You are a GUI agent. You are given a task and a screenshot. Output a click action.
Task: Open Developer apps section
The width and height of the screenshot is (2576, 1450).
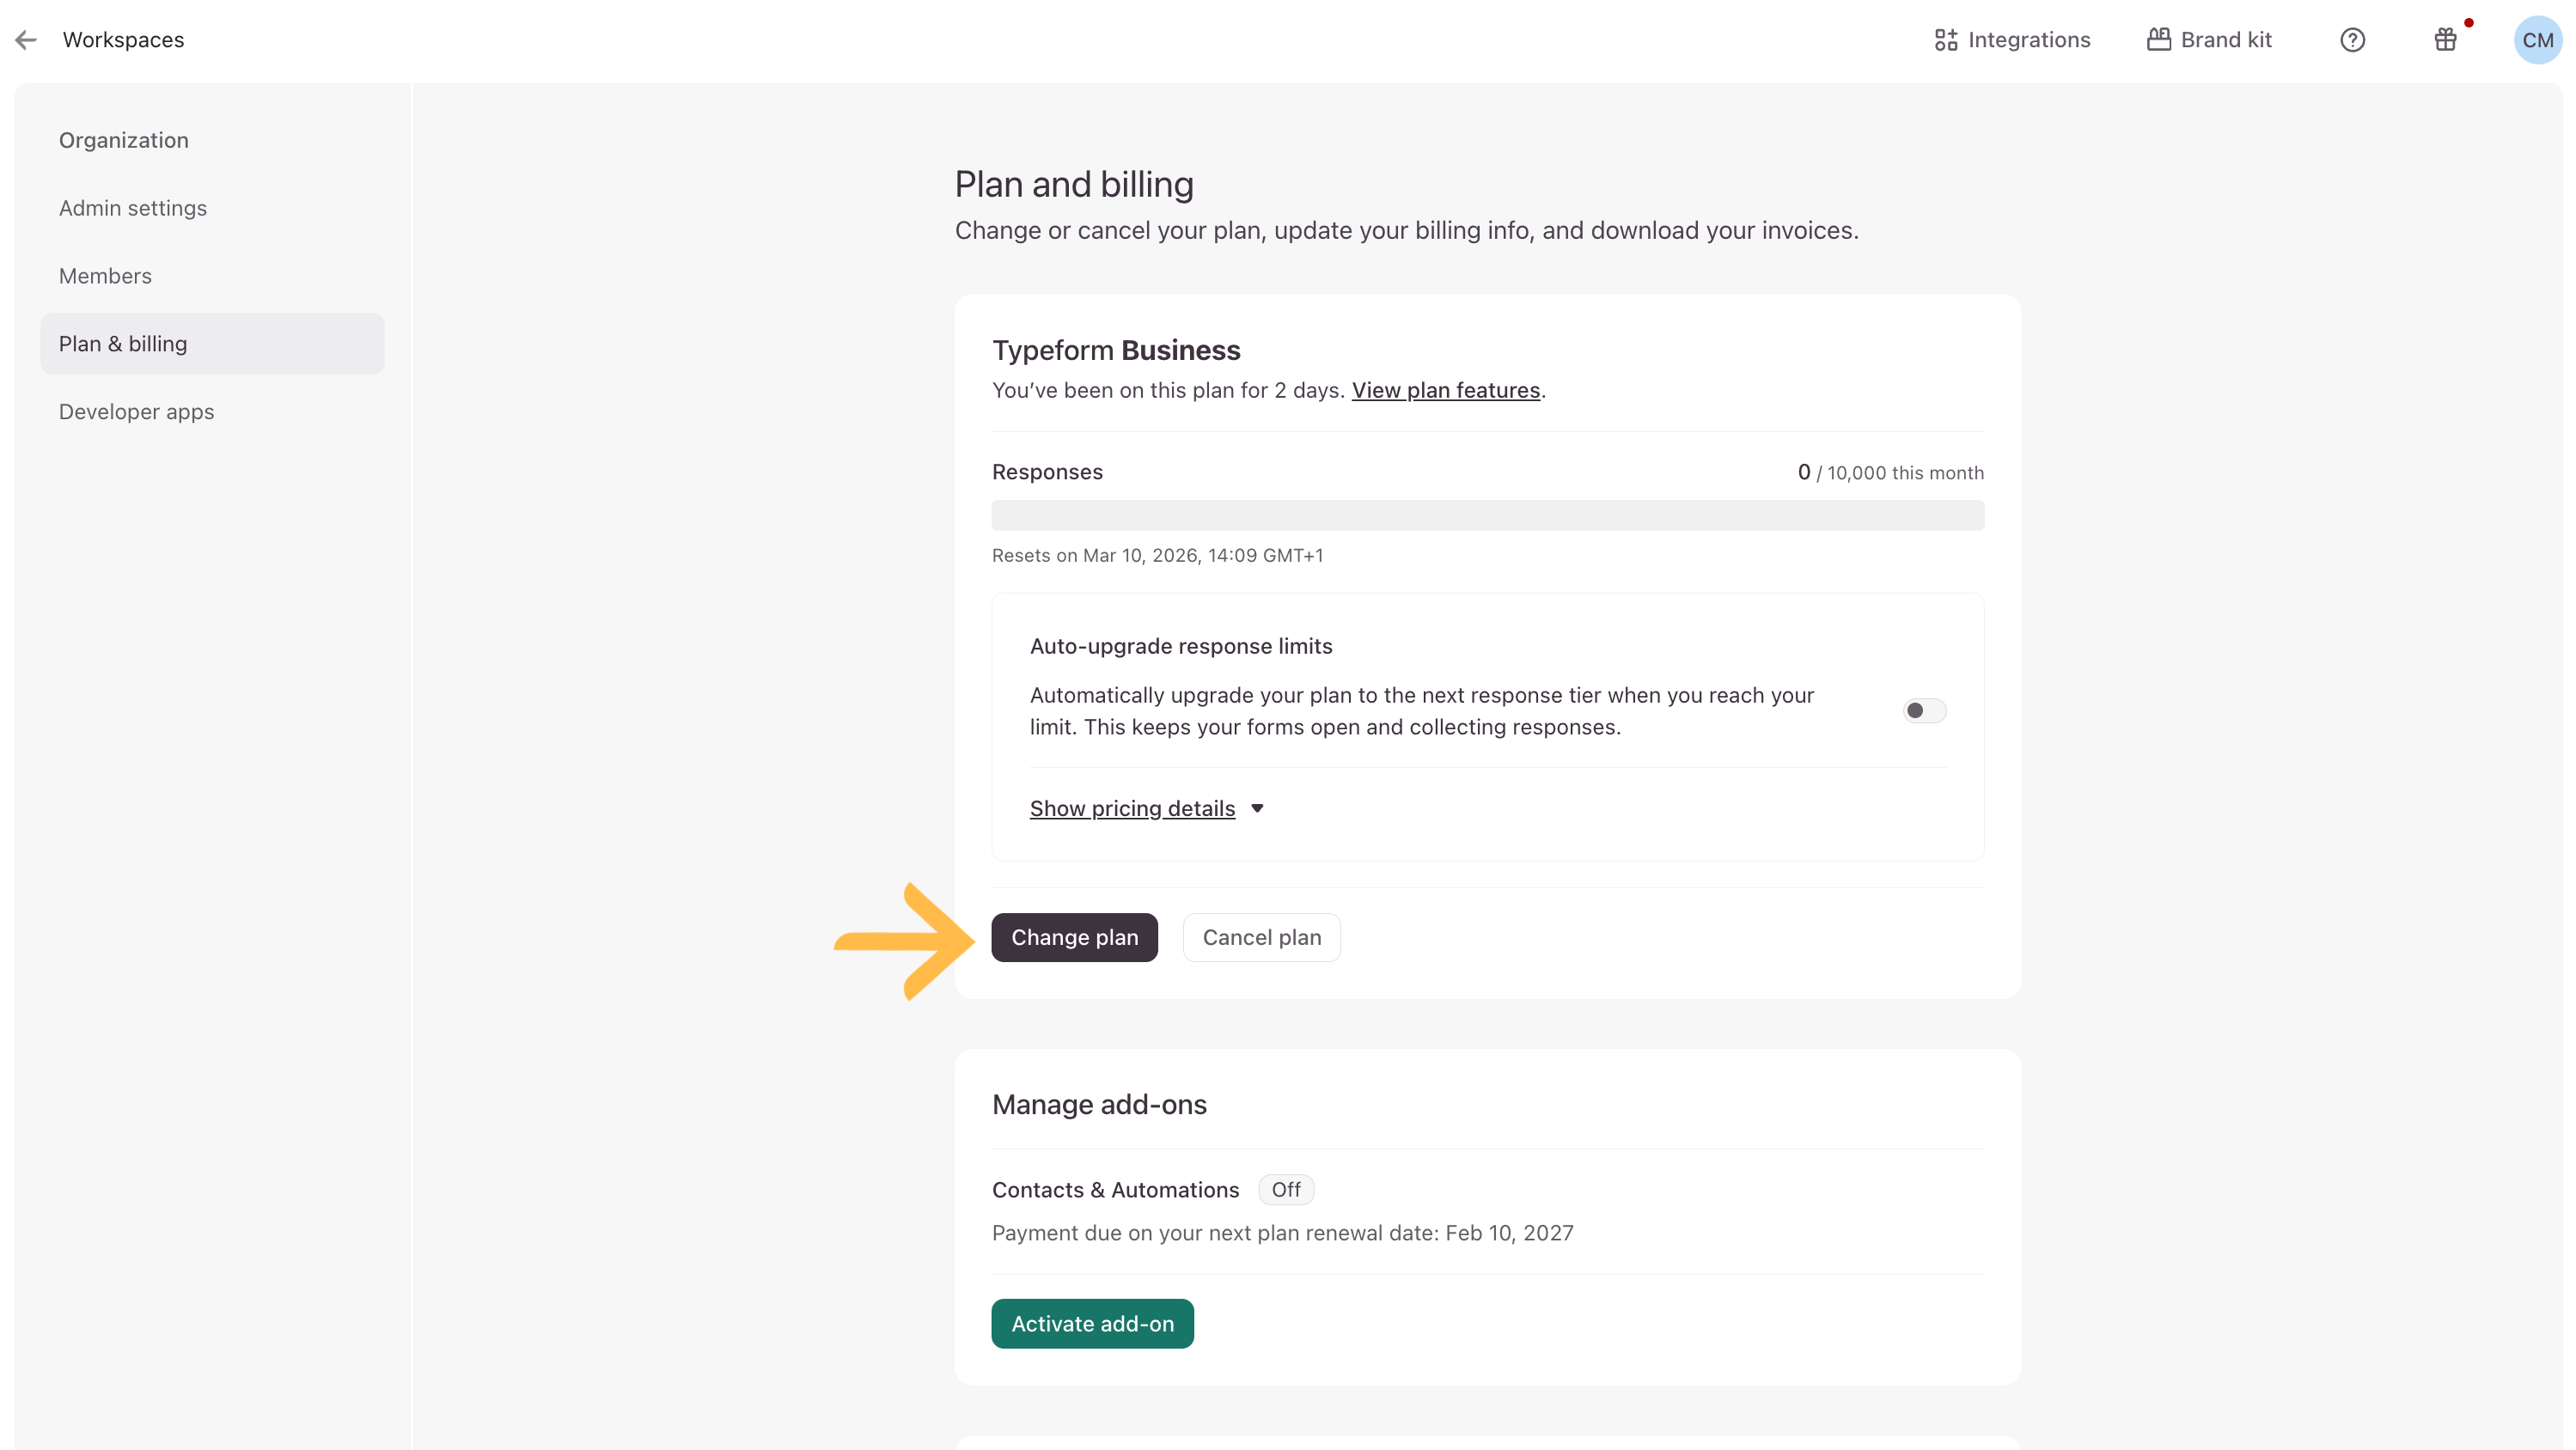(x=136, y=412)
